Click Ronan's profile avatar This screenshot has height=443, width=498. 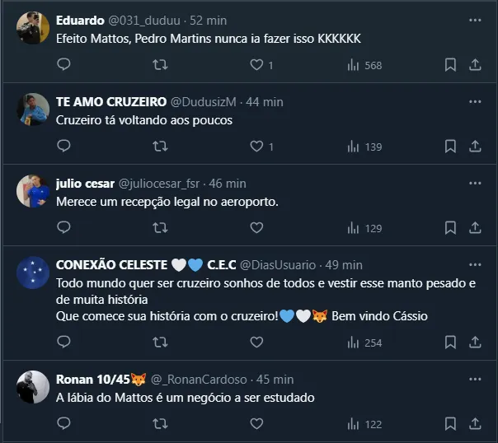point(33,388)
